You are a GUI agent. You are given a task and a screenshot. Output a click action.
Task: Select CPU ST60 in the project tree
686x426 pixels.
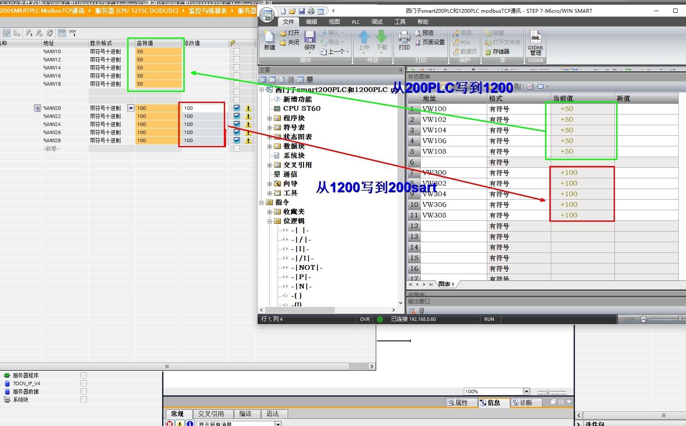click(301, 109)
